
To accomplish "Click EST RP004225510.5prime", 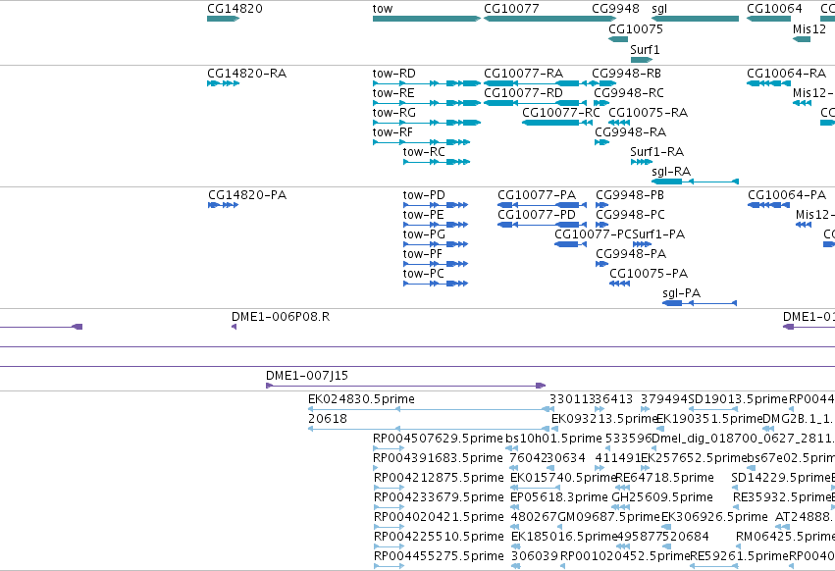I will coord(390,547).
